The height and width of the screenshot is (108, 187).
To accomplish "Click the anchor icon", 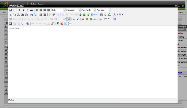I will [x=80, y=15].
